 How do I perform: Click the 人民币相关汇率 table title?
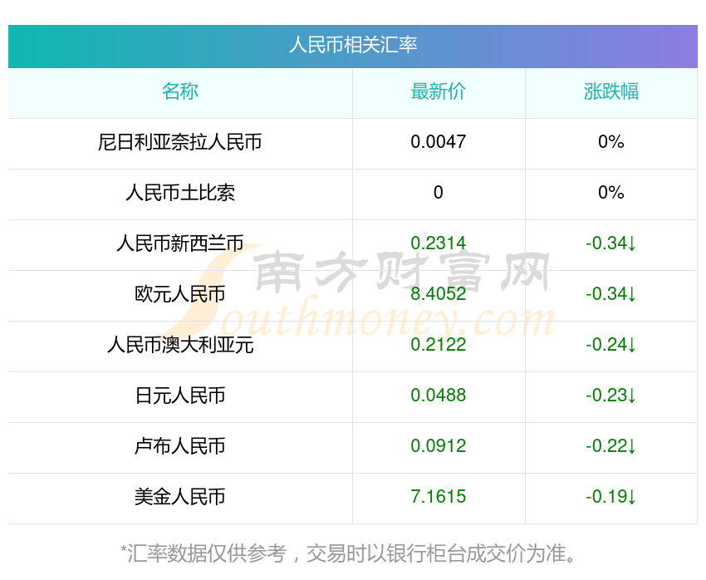tap(353, 45)
